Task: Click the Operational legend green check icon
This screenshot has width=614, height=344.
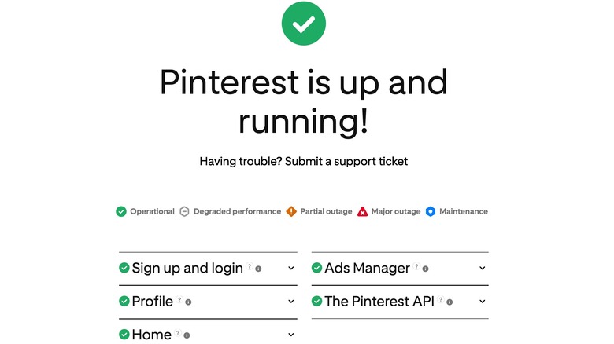Action: (x=121, y=211)
